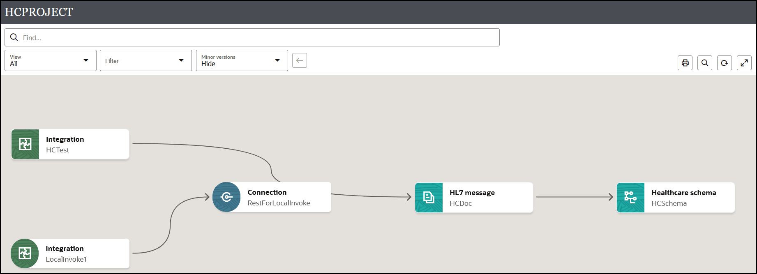The width and height of the screenshot is (757, 274).
Task: Click the "Connection" heading
Action: pos(267,192)
